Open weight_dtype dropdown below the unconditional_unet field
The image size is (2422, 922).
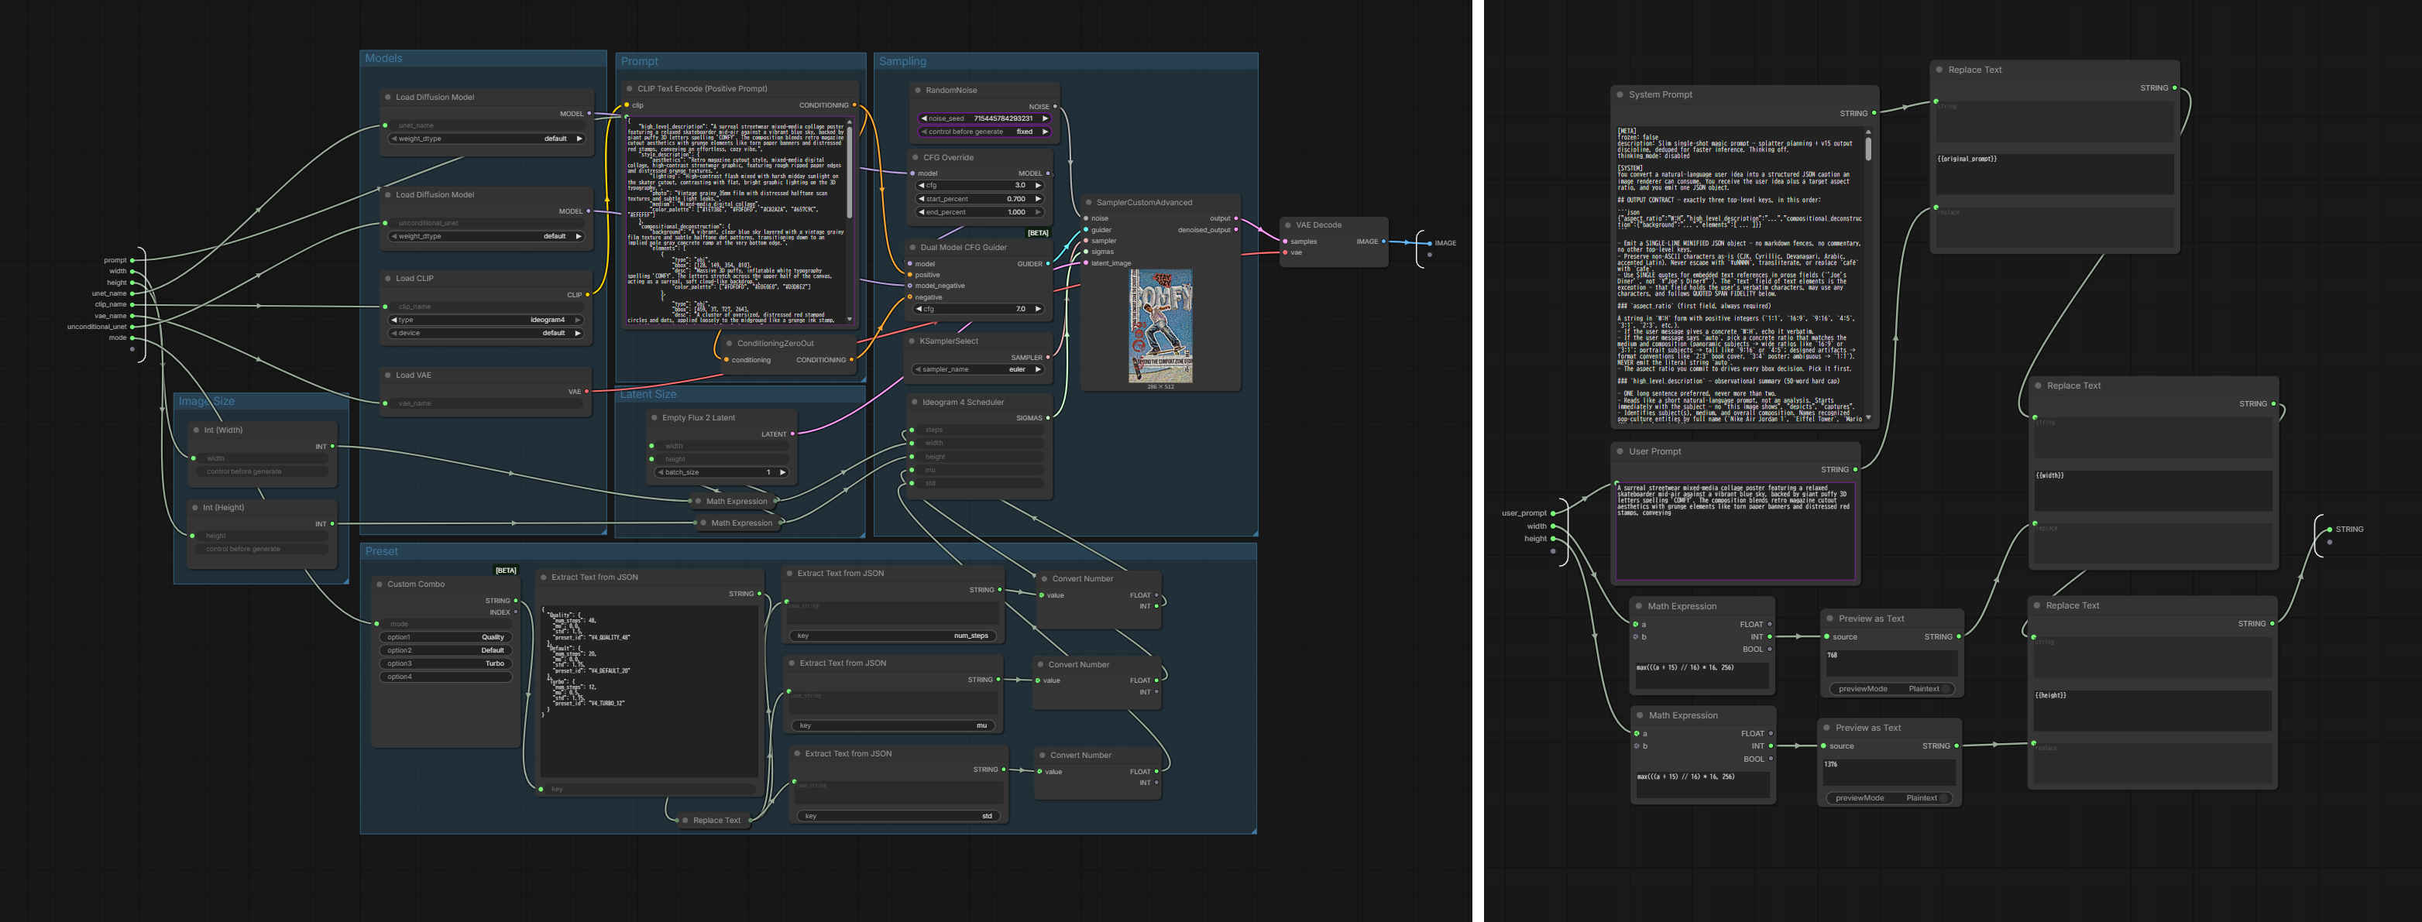coord(487,237)
